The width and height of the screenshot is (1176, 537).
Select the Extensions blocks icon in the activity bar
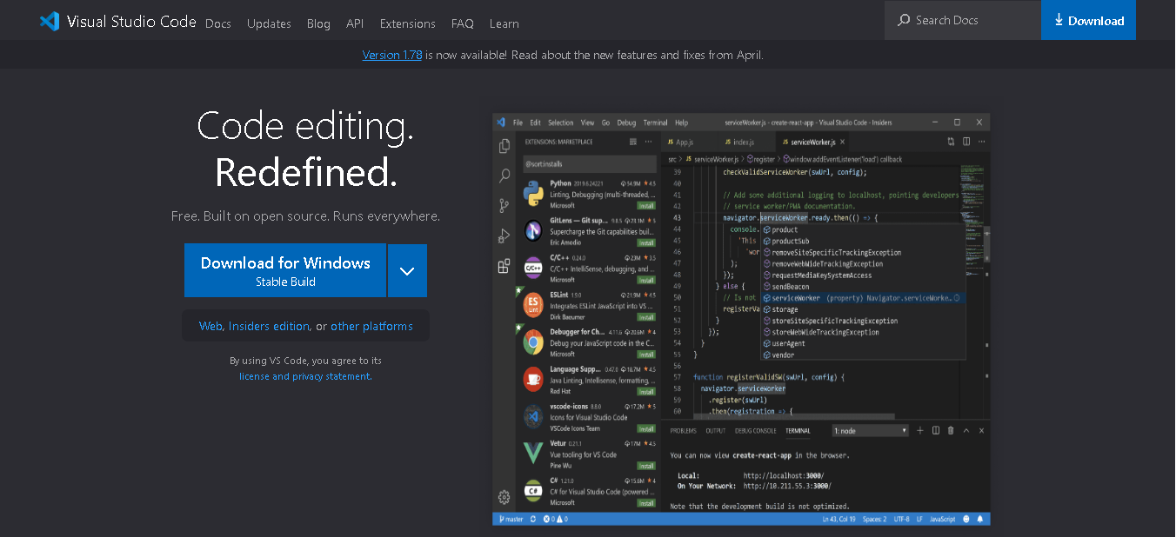tap(504, 266)
